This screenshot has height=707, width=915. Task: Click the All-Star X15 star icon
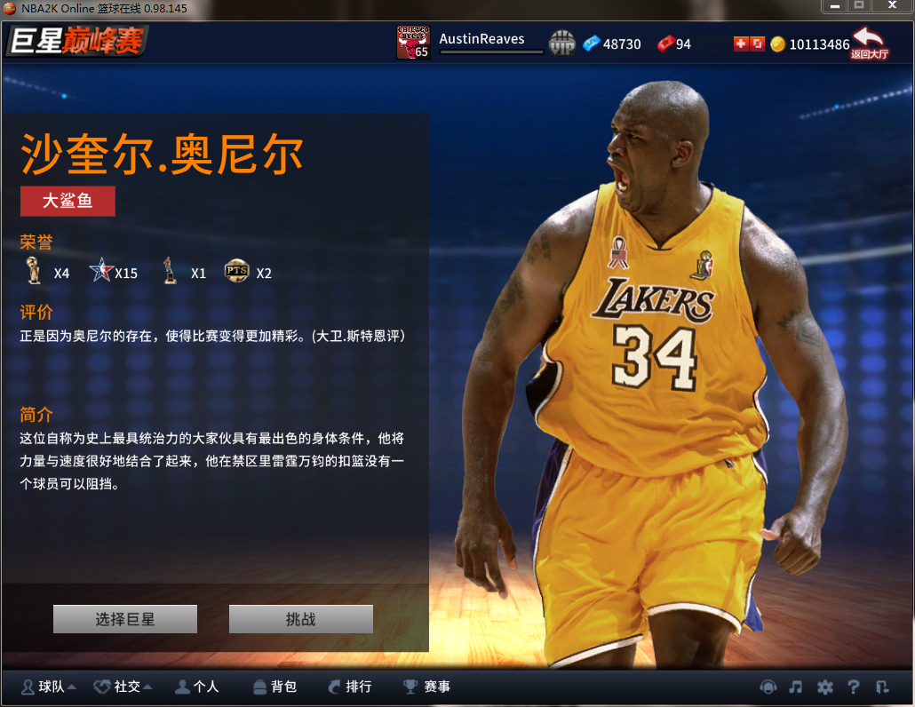click(x=101, y=270)
